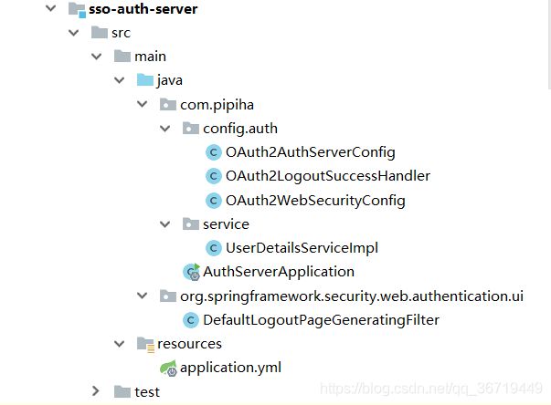Select the main folder item

[150, 57]
